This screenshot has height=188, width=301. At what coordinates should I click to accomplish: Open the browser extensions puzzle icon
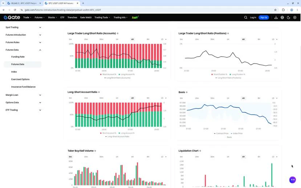point(283,10)
